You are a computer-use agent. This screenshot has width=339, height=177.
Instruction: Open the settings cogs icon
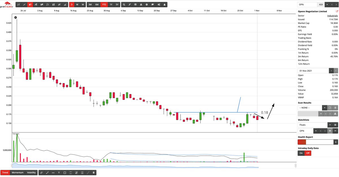click(x=159, y=5)
